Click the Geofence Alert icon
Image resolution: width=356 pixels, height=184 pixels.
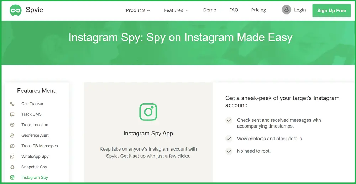[12, 135]
